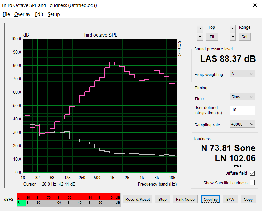This screenshot has height=211, width=262.
Task: Toggle the Overlay button
Action: point(210,200)
